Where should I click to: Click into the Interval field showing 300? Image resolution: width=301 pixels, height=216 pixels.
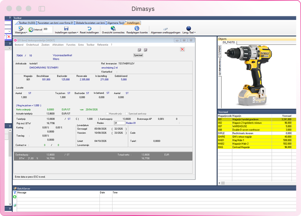pos(47,29)
